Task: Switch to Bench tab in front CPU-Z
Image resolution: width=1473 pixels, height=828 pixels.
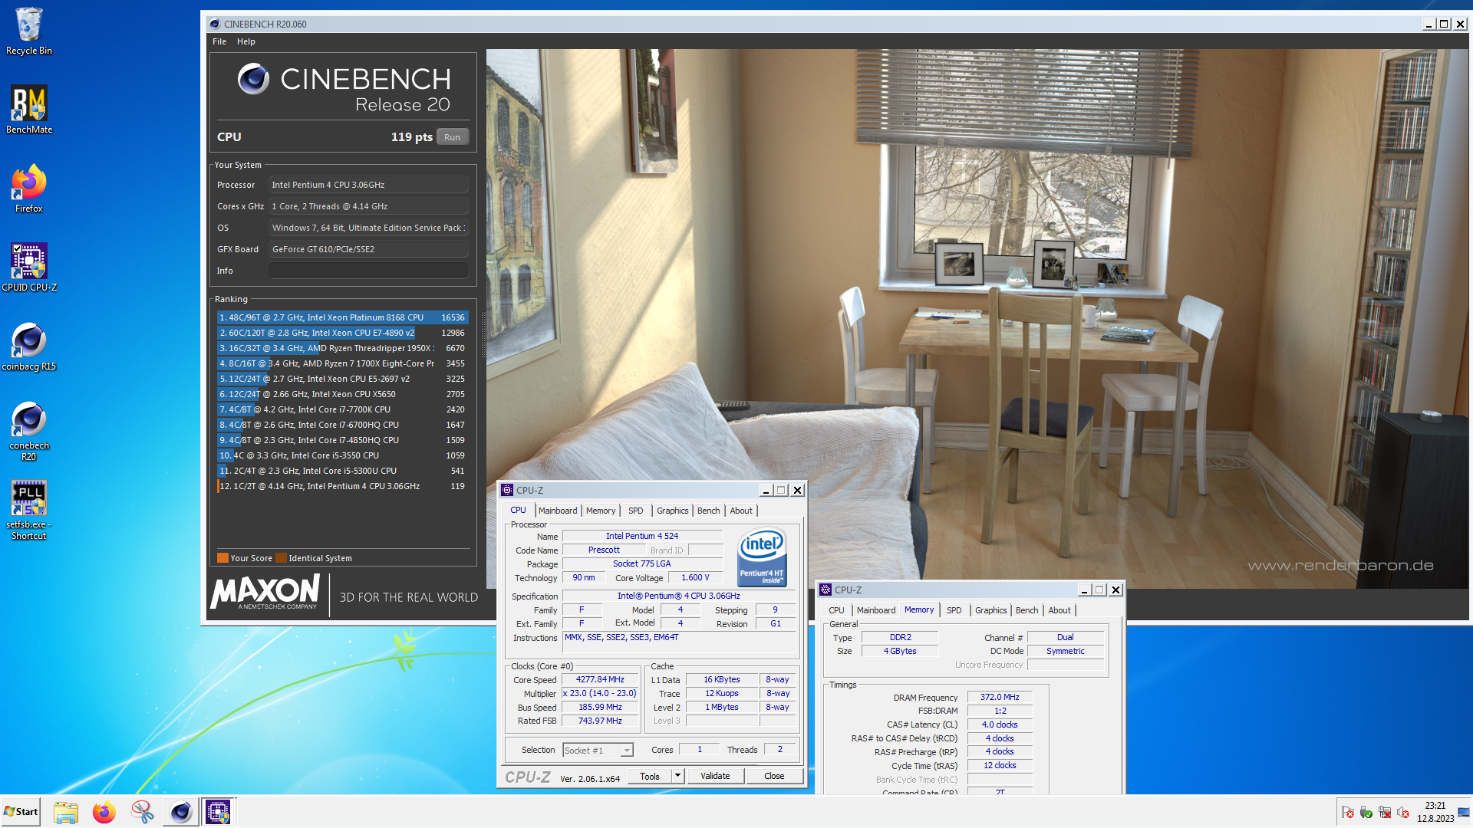Action: 709,511
